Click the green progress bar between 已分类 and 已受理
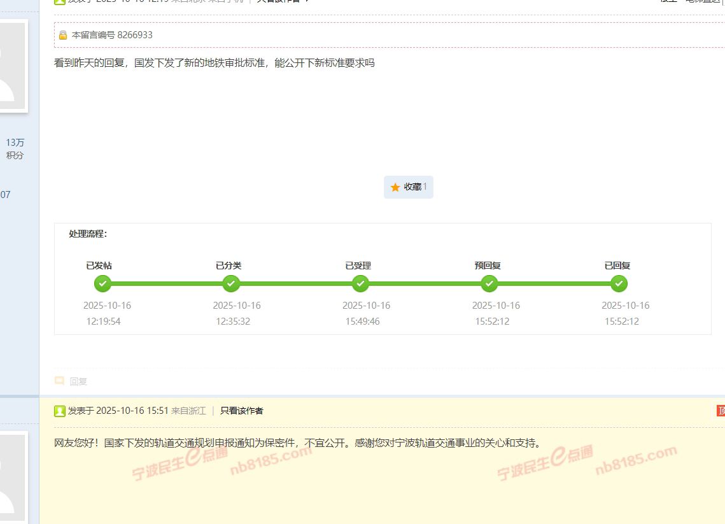Viewport: 725px width, 524px height. tap(296, 283)
